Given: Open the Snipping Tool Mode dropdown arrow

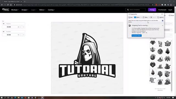Looking at the screenshot, I should [x=141, y=17].
